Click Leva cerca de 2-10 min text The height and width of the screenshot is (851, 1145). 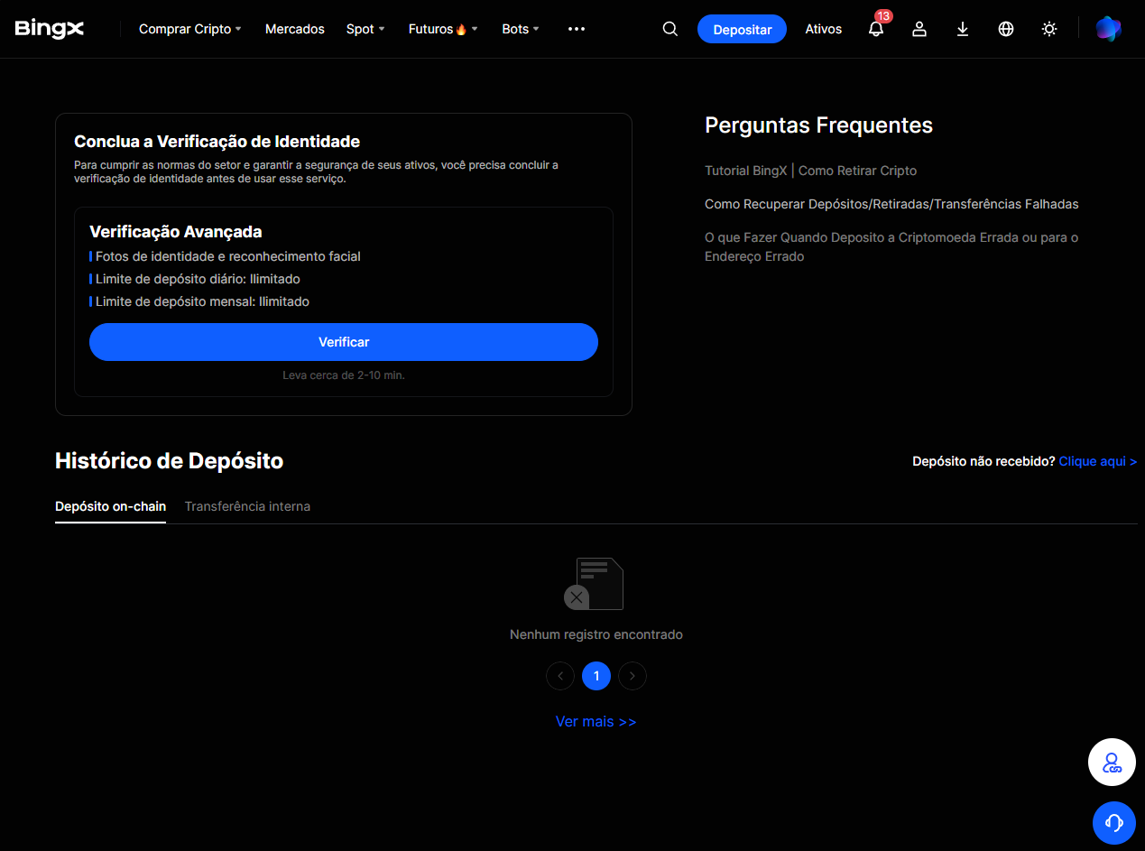(344, 375)
